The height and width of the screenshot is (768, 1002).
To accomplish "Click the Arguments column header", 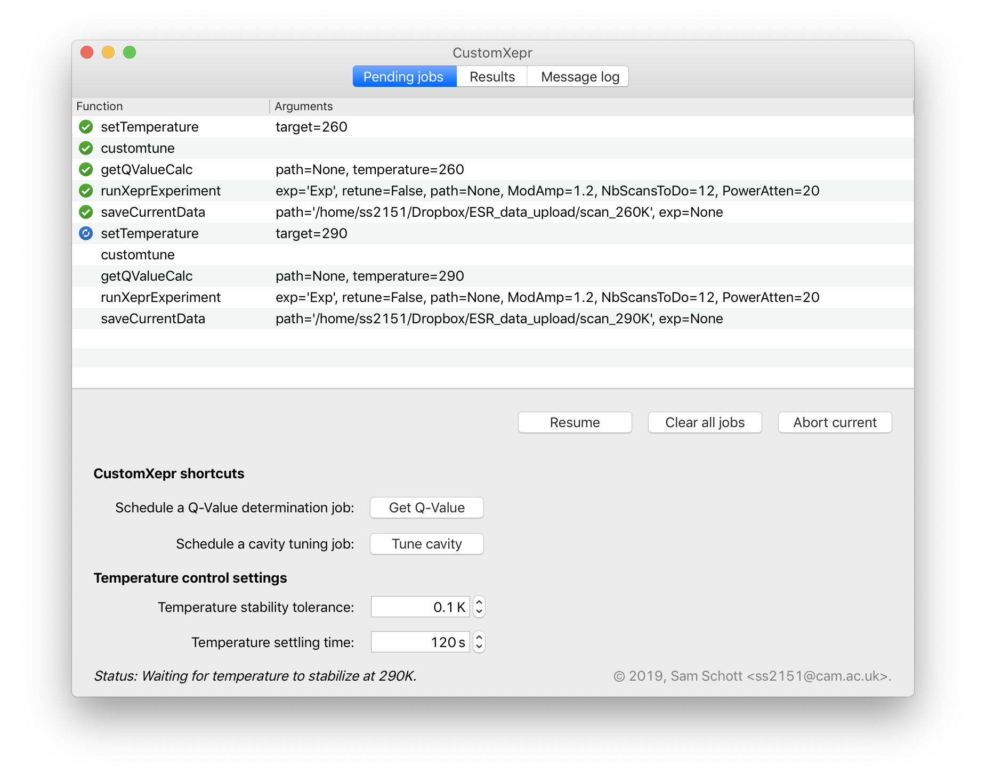I will click(x=304, y=107).
